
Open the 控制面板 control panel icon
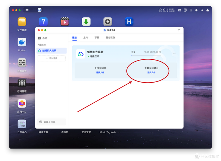(x=22, y=63)
